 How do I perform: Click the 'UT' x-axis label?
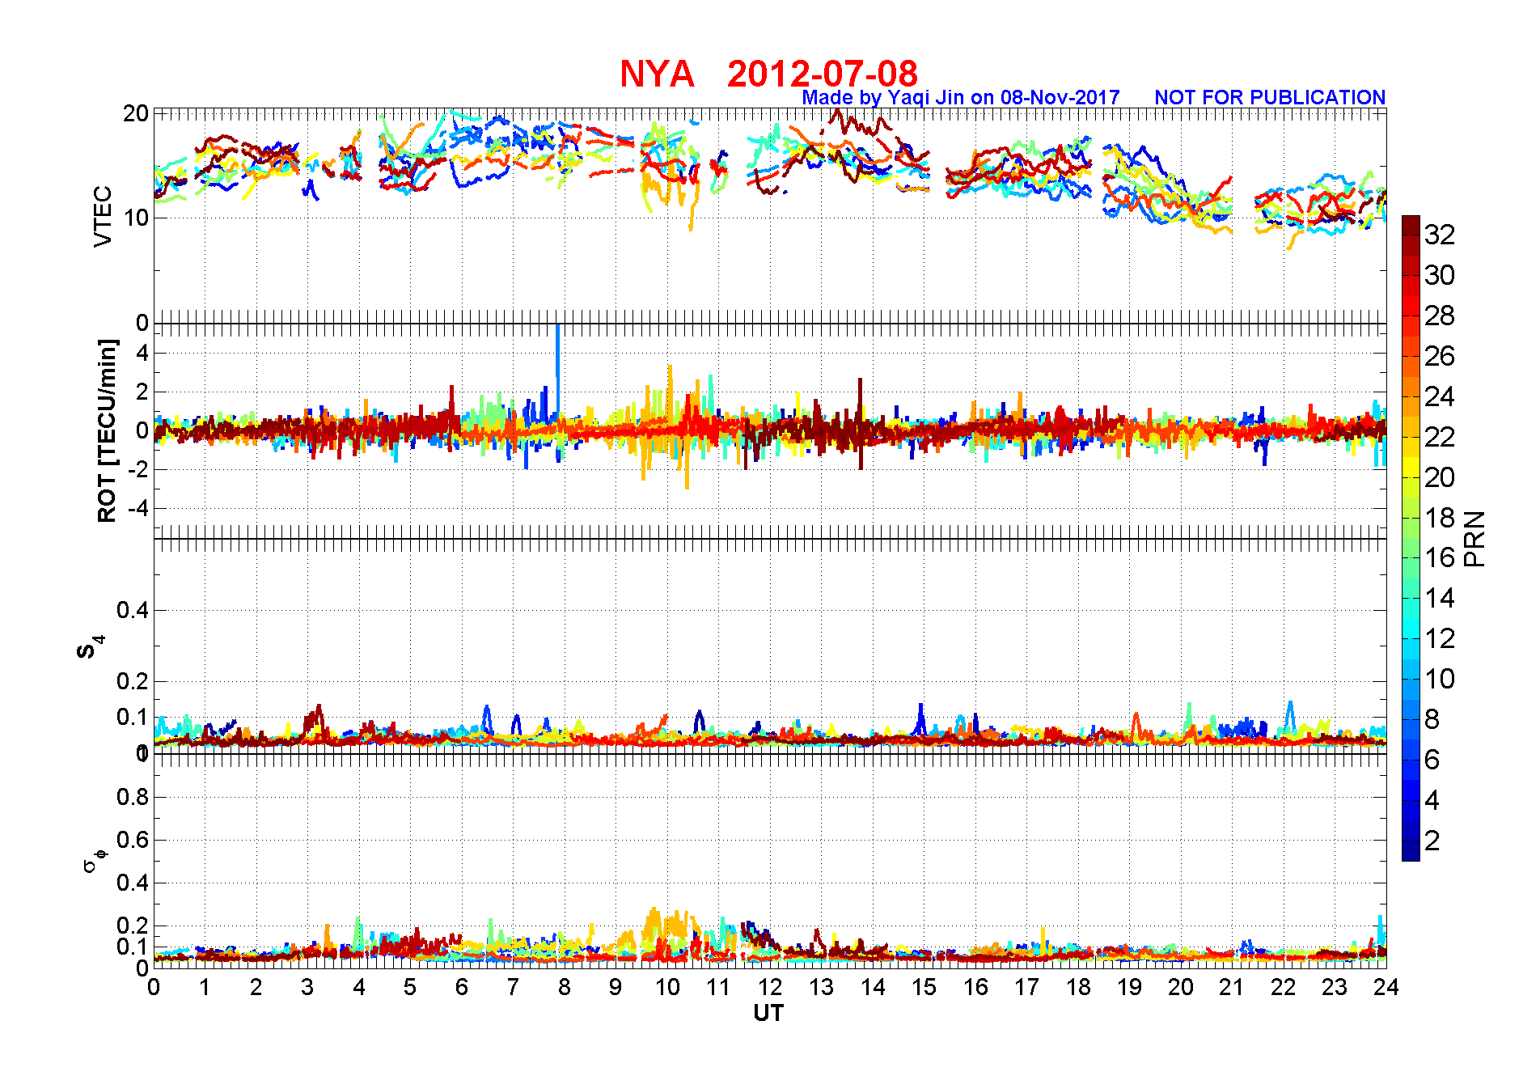pos(768,1013)
